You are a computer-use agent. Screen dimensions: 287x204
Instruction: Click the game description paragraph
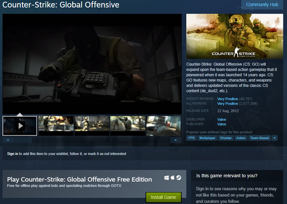point(231,77)
